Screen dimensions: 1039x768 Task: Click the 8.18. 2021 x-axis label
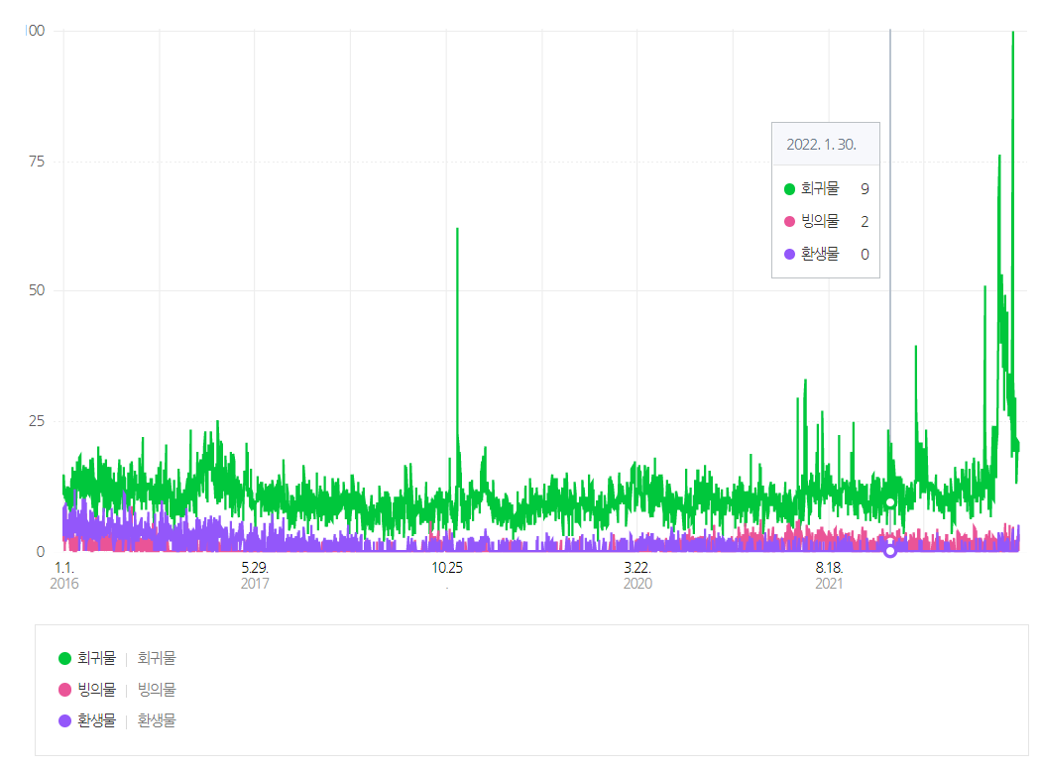tap(829, 576)
